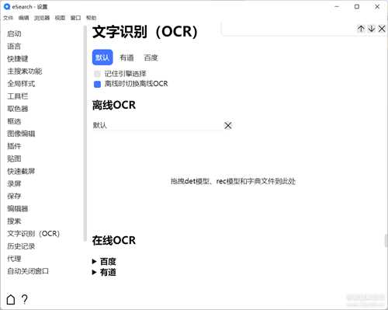The width and height of the screenshot is (388, 310).
Task: Maximize the eSearch settings window
Action: (x=357, y=6)
